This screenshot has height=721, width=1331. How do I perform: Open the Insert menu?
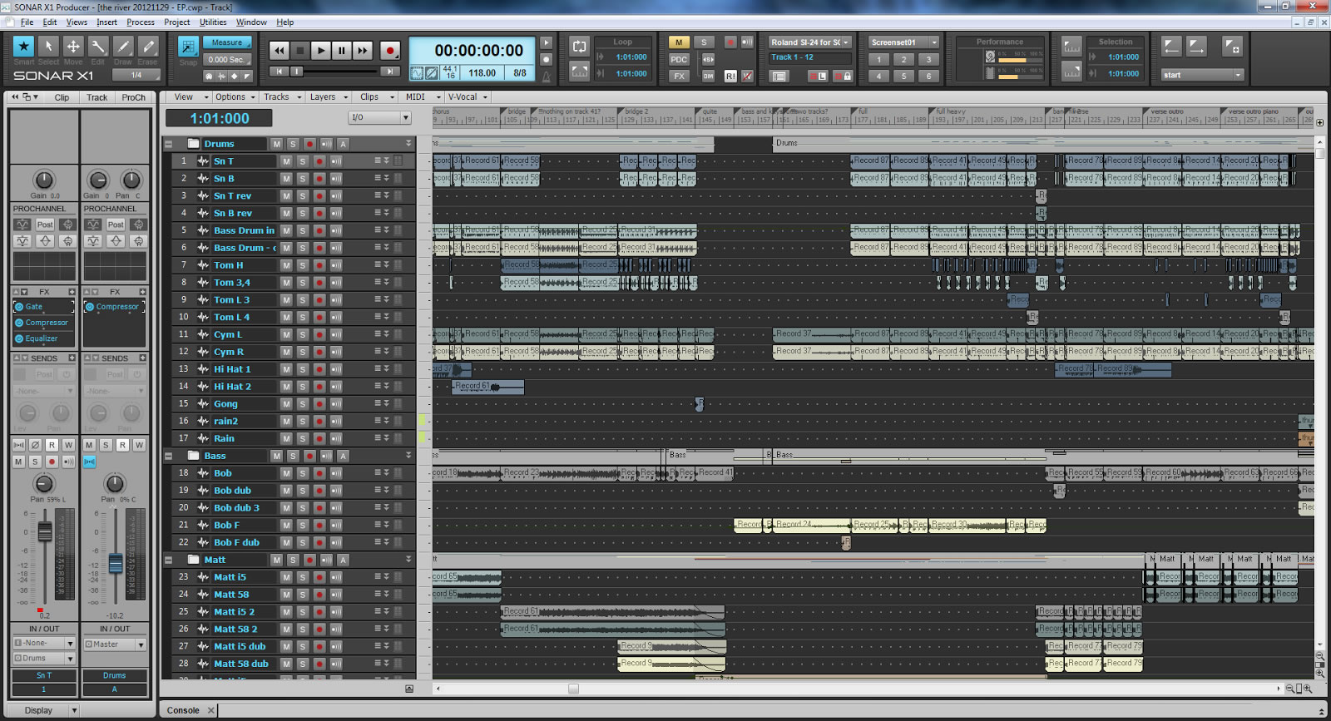[x=106, y=22]
